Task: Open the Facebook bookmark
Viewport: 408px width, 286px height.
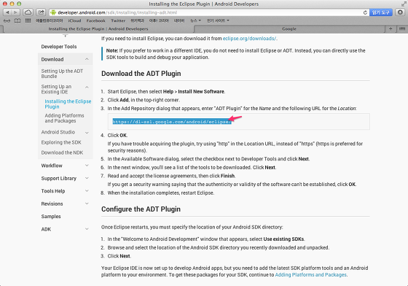Action: click(95, 20)
